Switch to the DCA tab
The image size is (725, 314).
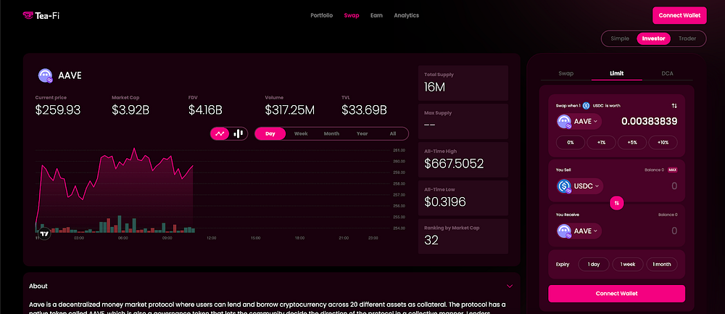tap(667, 73)
